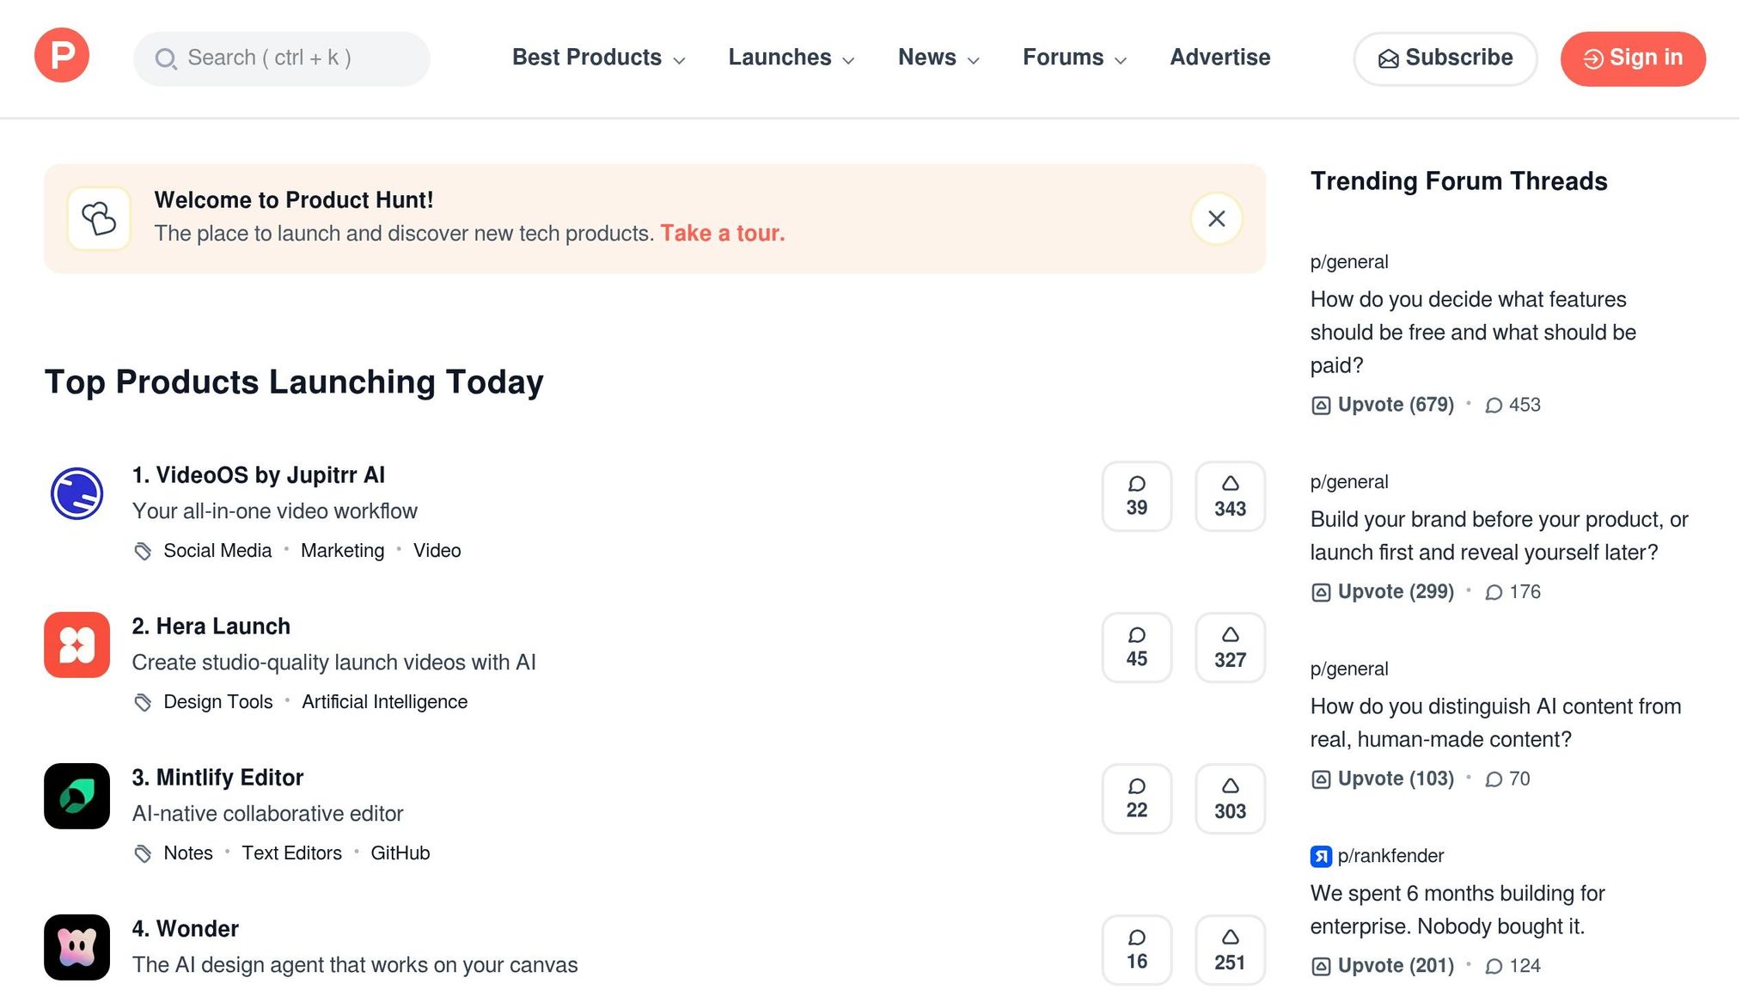The image size is (1760, 990).
Task: Click the rankfender forum icon
Action: (1321, 856)
